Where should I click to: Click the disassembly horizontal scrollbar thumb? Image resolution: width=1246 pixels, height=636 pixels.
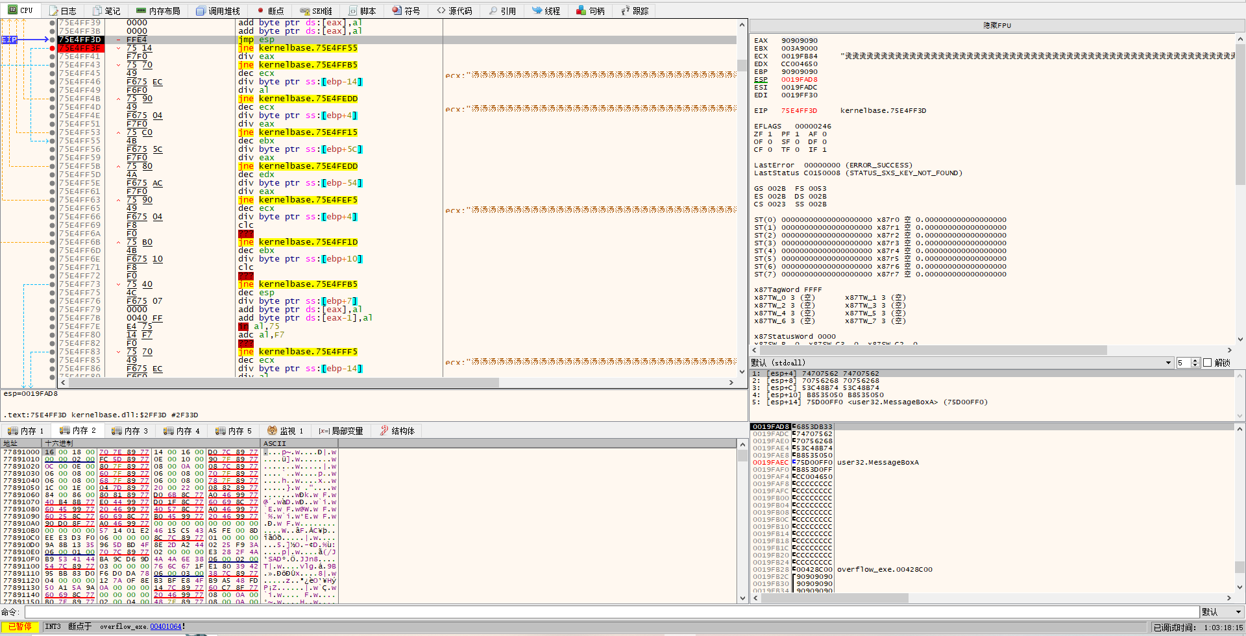[x=284, y=383]
